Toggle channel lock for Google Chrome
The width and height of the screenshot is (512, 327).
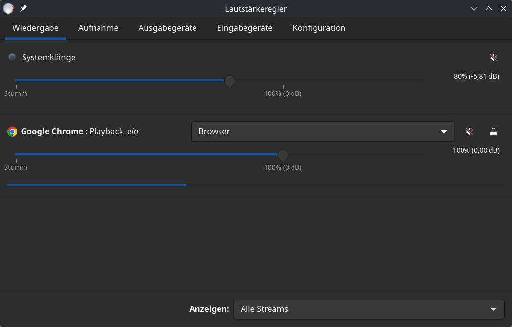coord(493,132)
